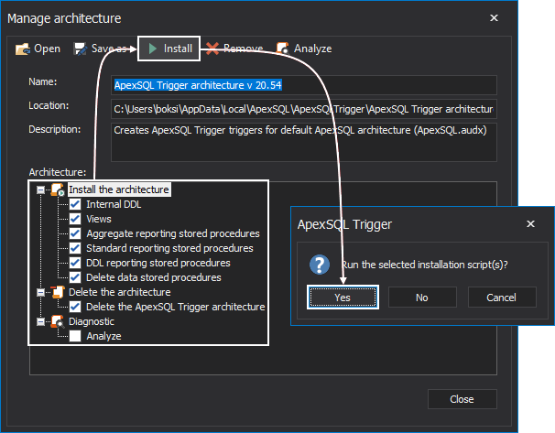Click the Open folder icon in toolbar

pyautogui.click(x=23, y=49)
